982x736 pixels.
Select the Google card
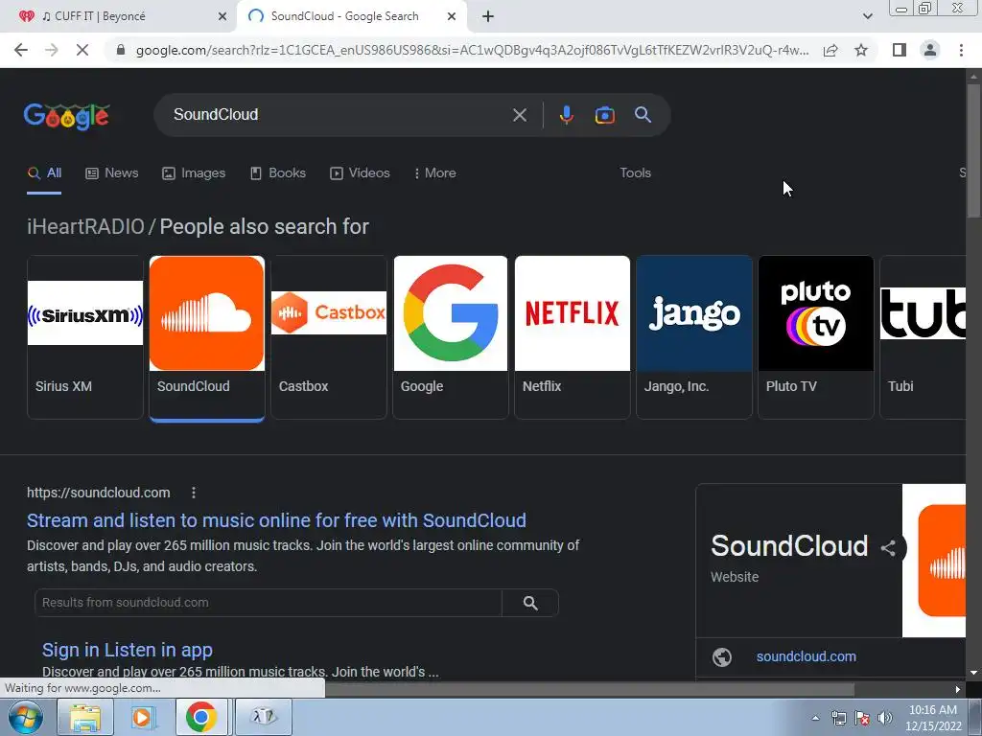[x=451, y=336]
